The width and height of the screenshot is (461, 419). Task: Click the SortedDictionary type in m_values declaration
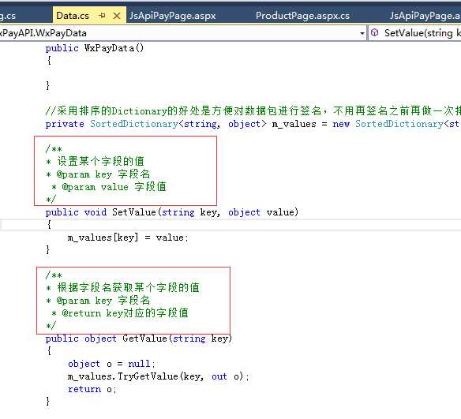click(134, 124)
